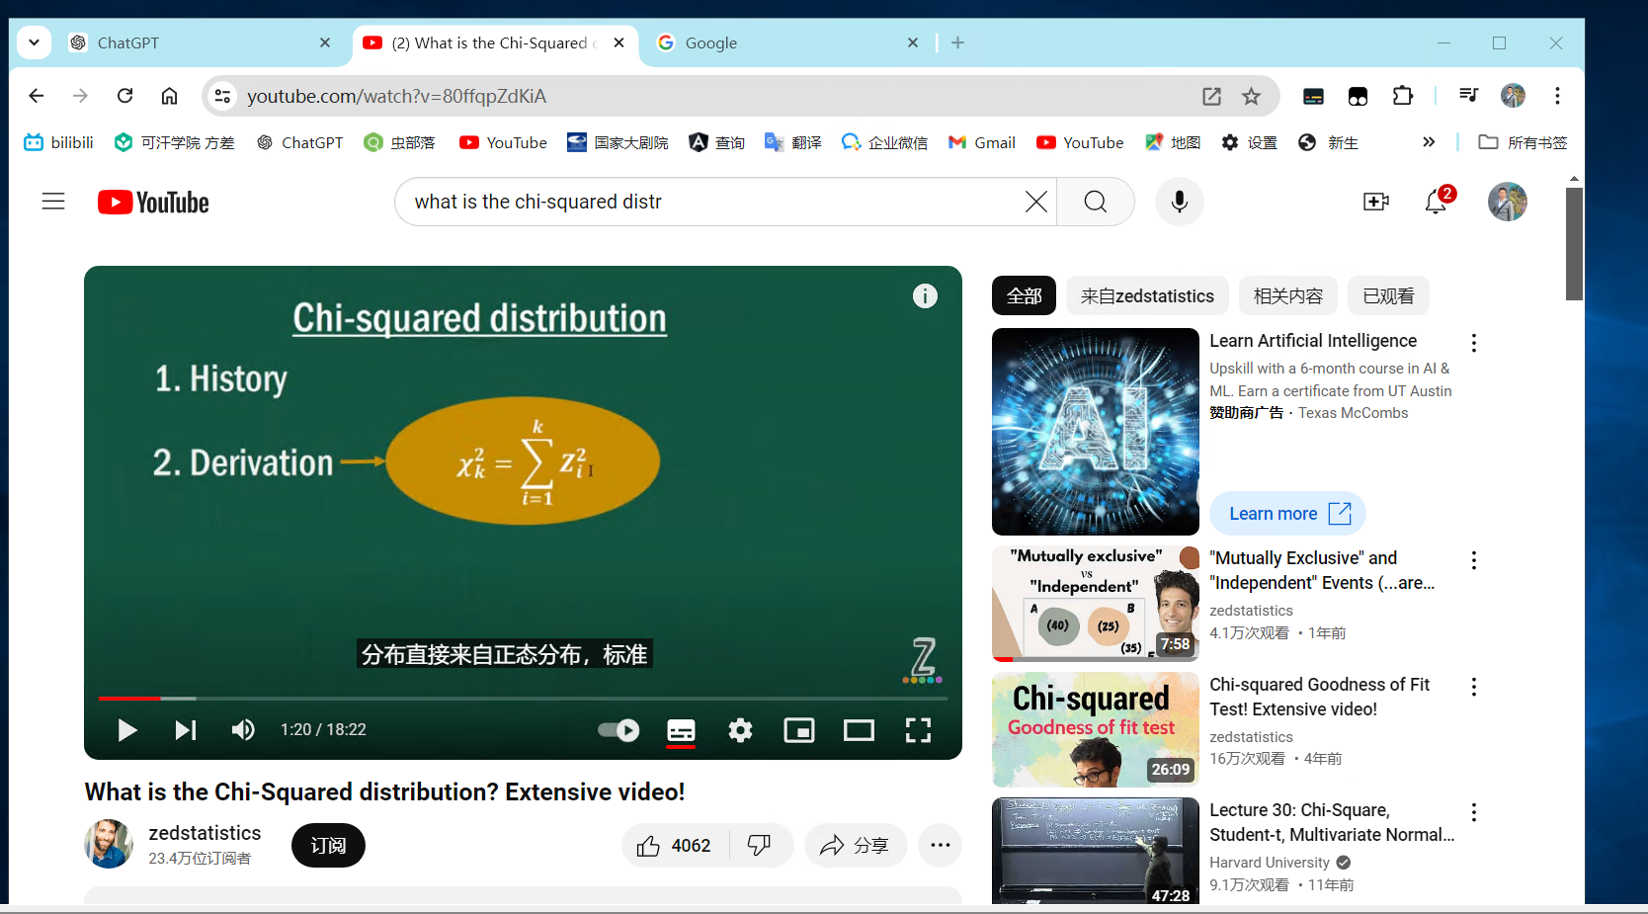
Task: Select the 全部 filter chip
Action: (1024, 295)
